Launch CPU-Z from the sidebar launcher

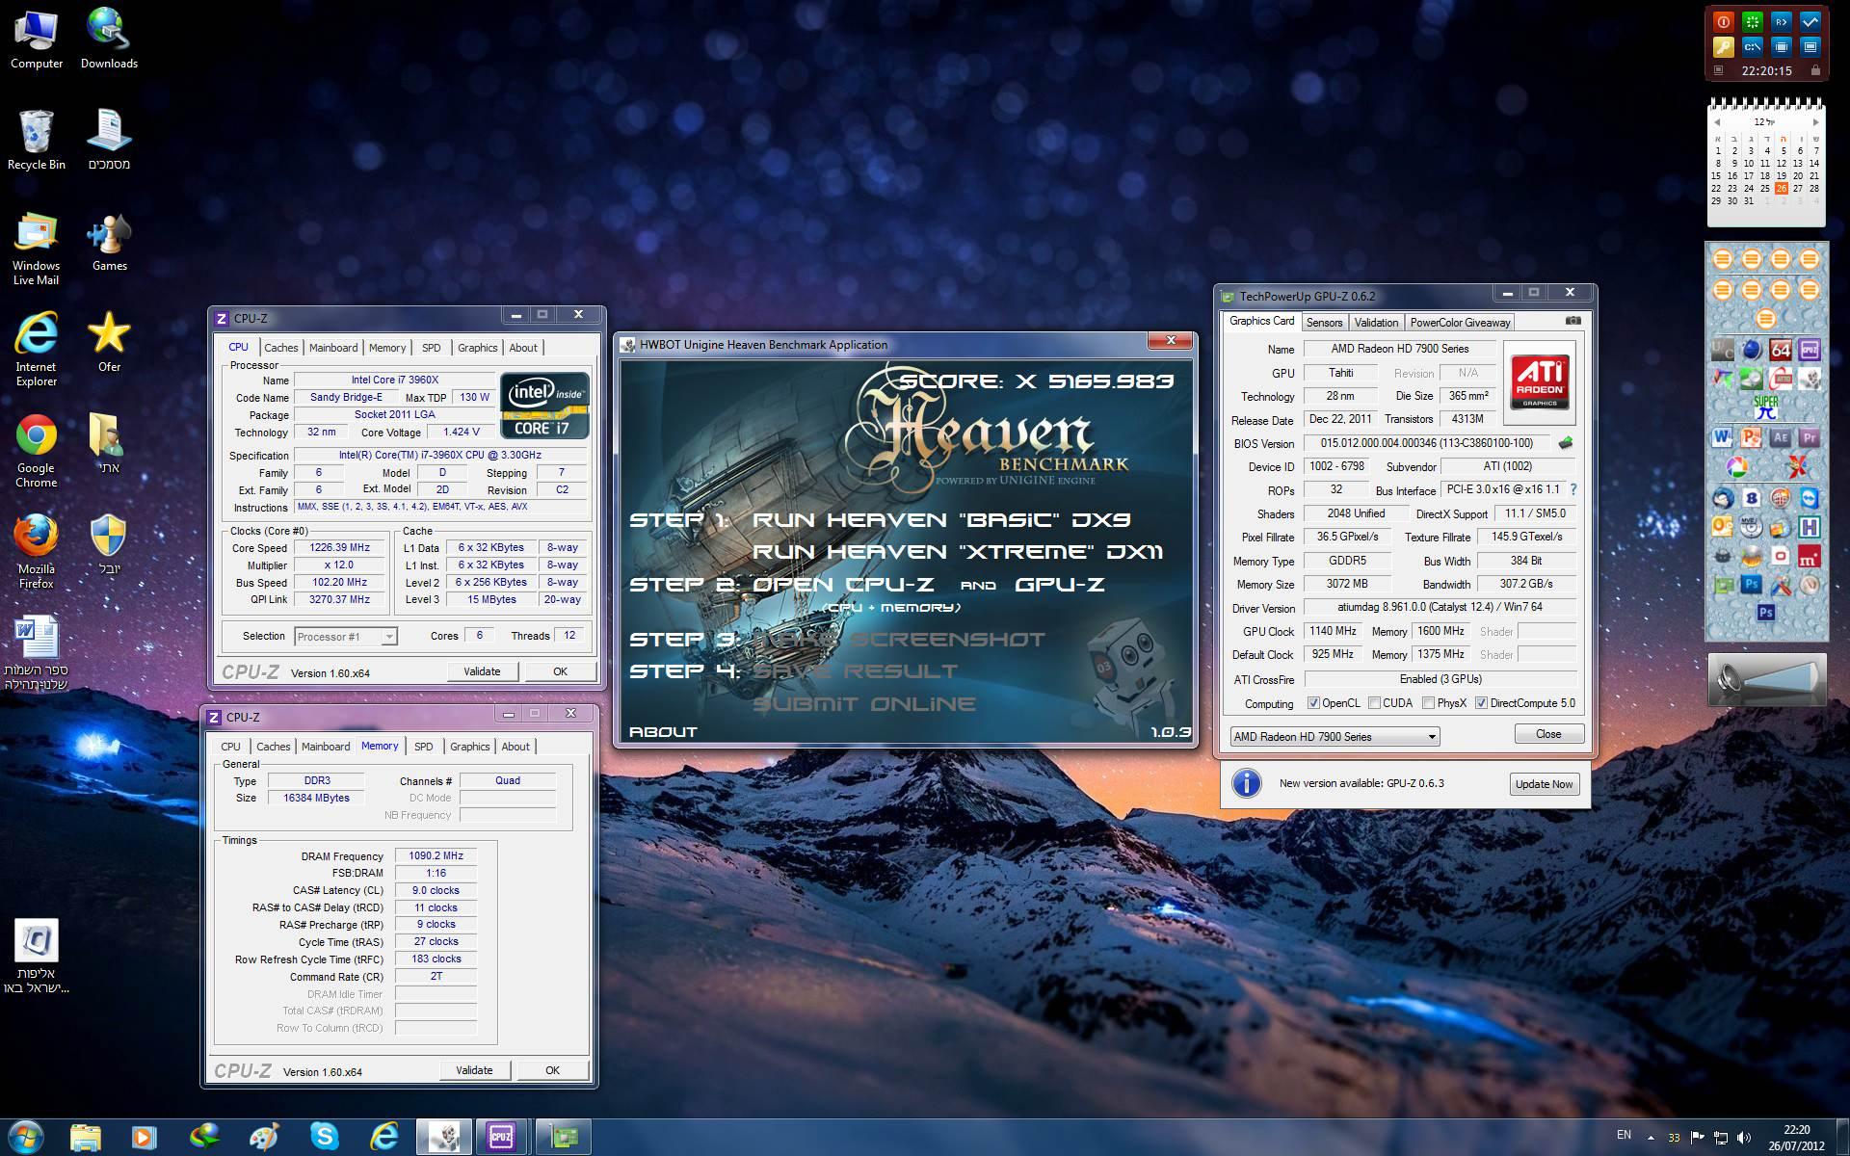pos(1810,351)
